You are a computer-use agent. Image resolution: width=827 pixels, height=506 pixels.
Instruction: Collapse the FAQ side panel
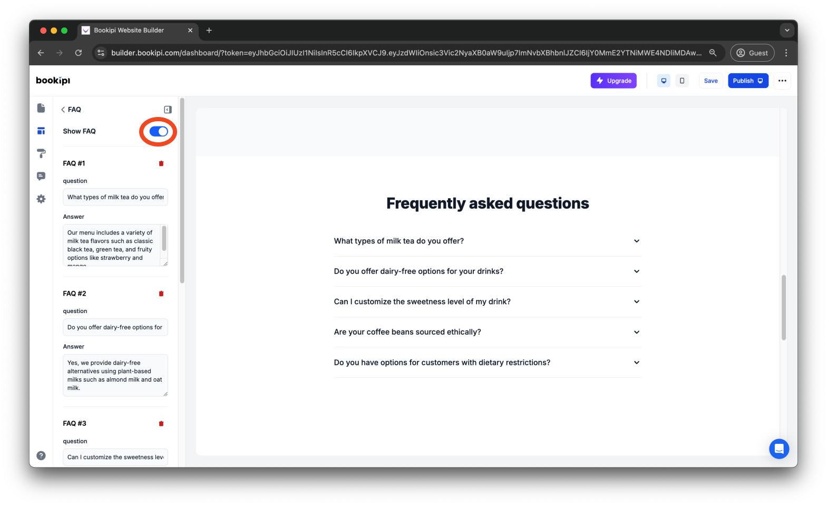[167, 109]
